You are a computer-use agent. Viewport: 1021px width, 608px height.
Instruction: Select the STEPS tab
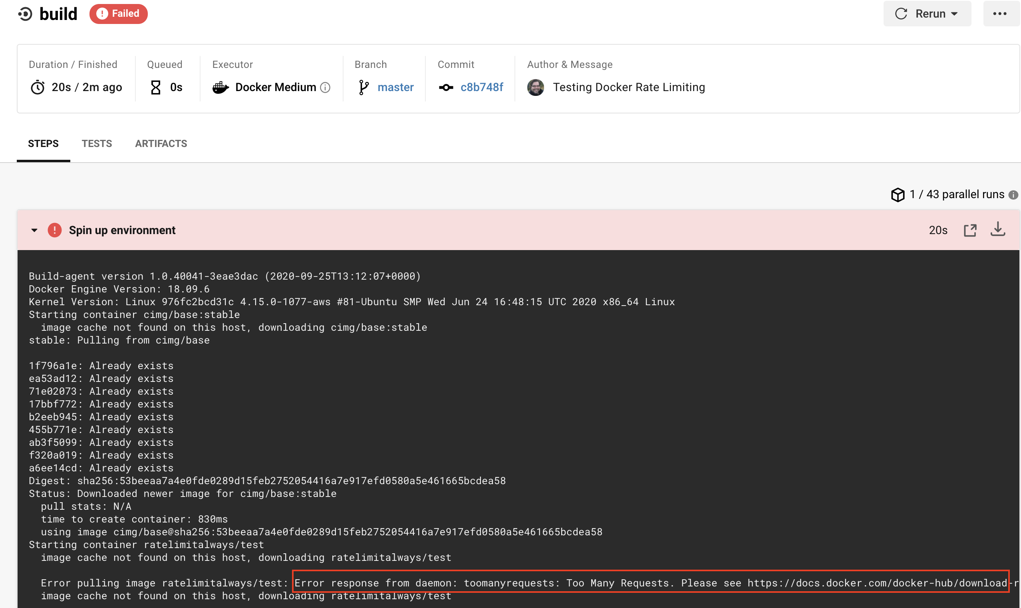click(x=44, y=144)
